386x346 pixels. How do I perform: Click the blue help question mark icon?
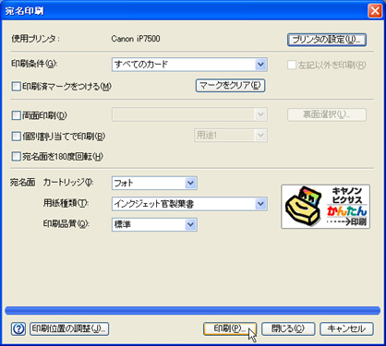18,328
